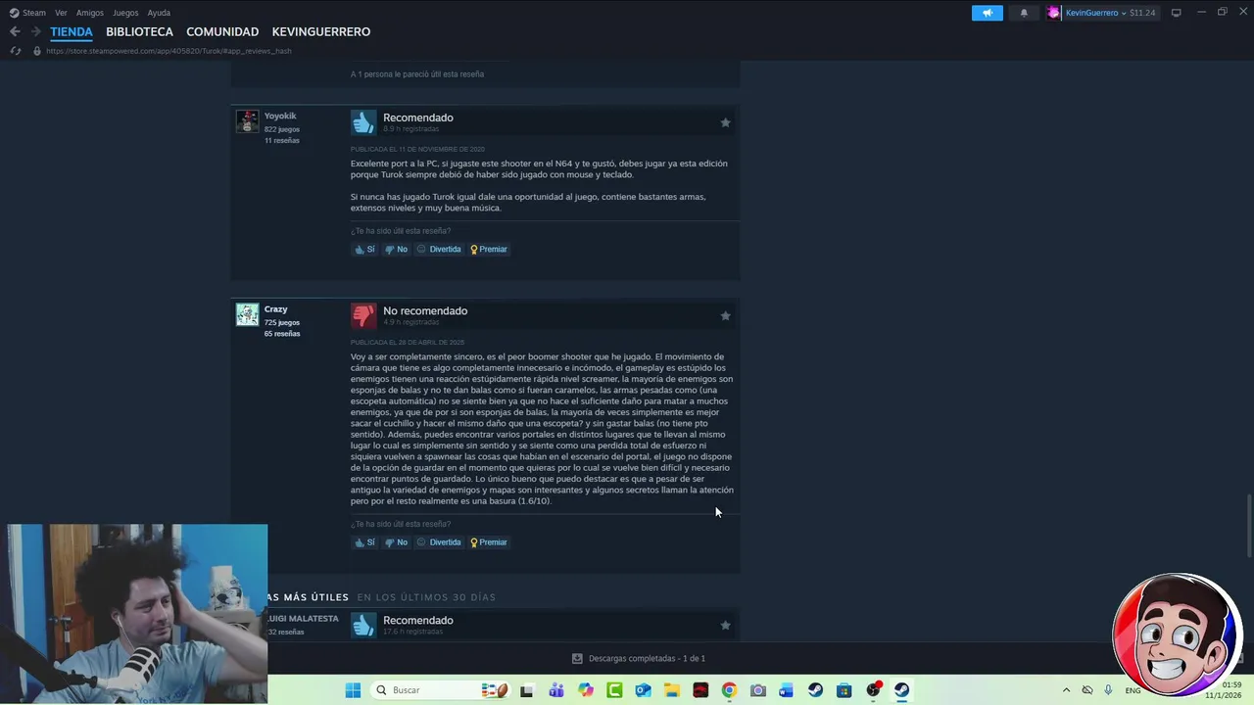Open the taskbar clock and date
The width and height of the screenshot is (1254, 705).
(x=1223, y=690)
